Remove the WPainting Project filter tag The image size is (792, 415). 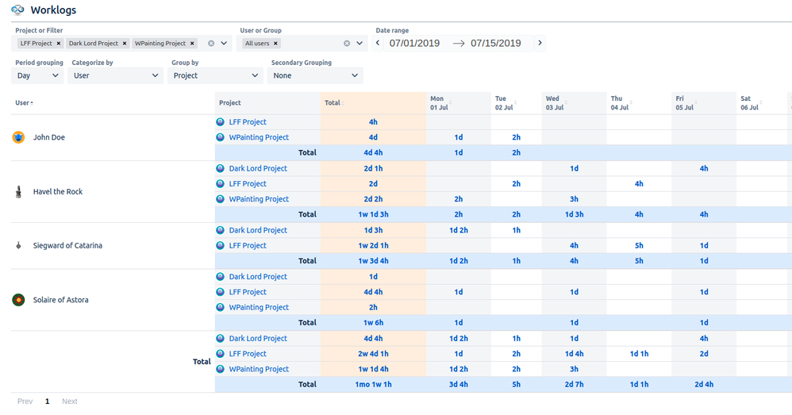coord(192,44)
